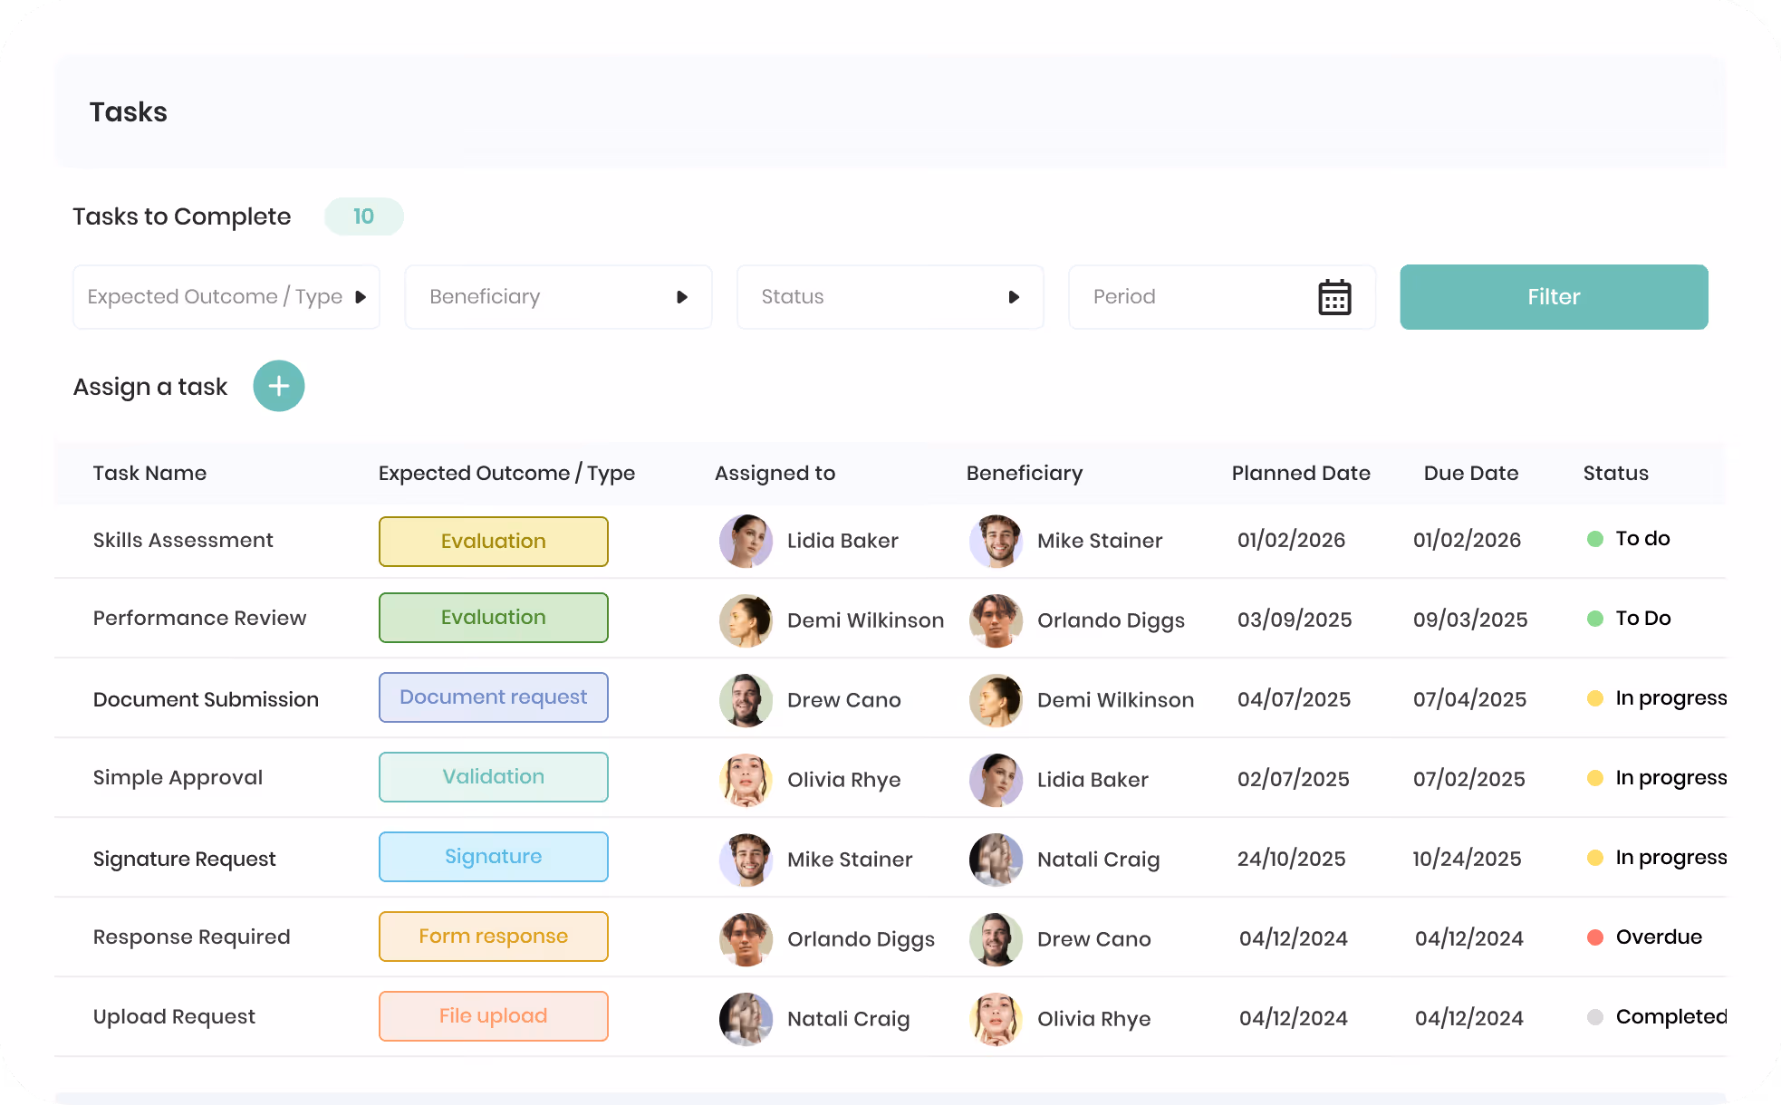Open the Expected Outcome / Type filter dropdown
This screenshot has height=1105, width=1781.
[x=226, y=297]
